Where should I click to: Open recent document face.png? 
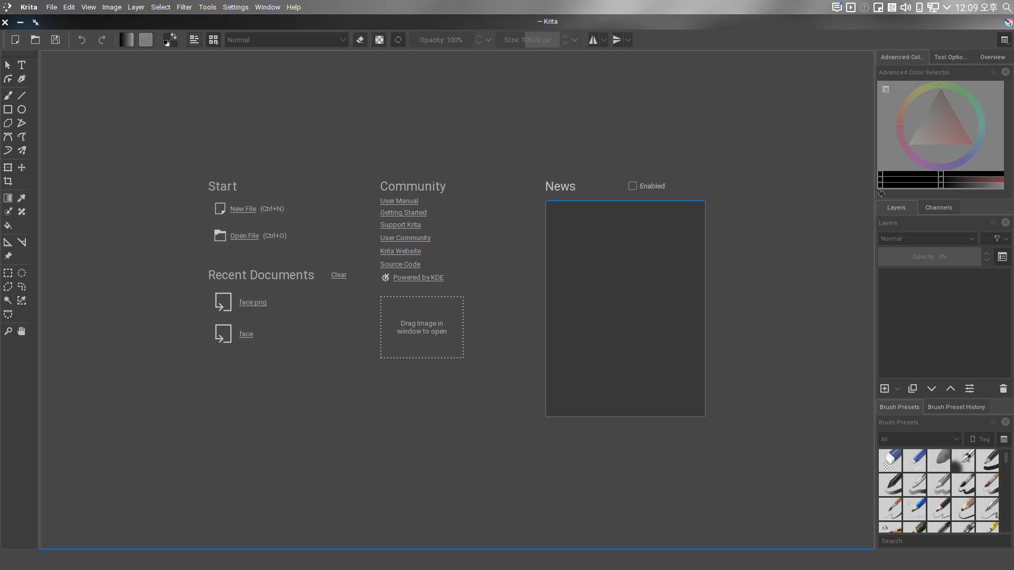tap(252, 302)
